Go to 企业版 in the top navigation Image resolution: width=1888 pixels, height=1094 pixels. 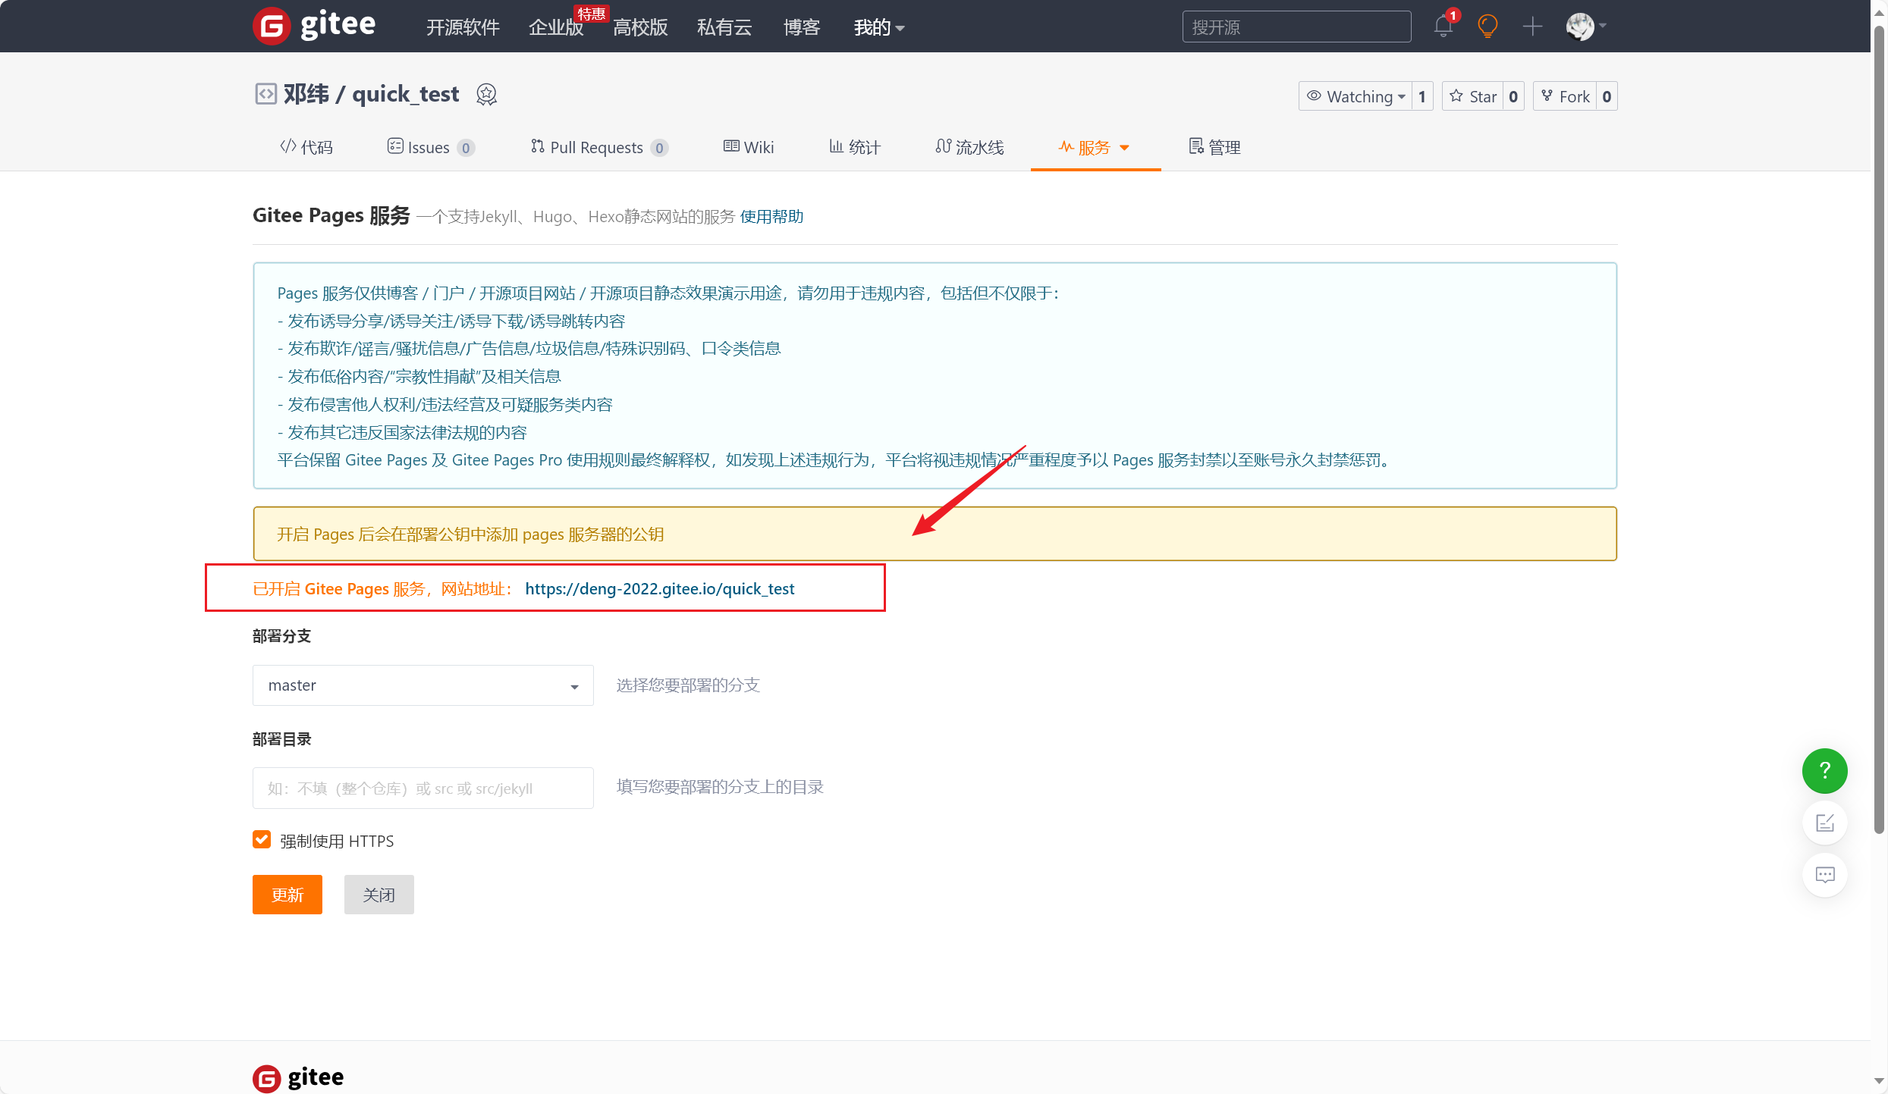tap(556, 27)
